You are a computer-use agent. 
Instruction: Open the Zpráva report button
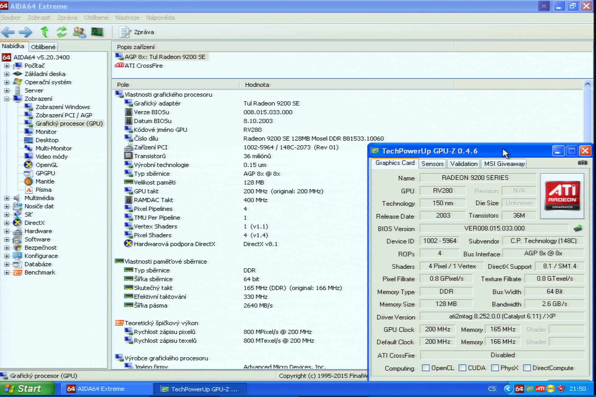(x=137, y=32)
